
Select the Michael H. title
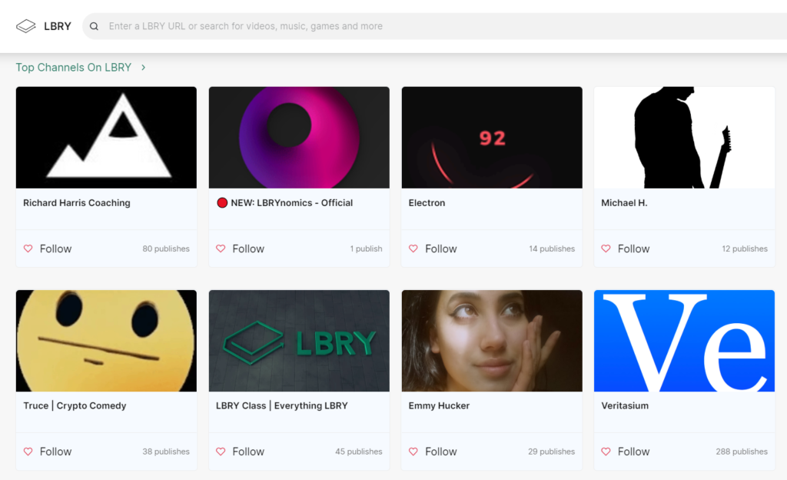[624, 203]
